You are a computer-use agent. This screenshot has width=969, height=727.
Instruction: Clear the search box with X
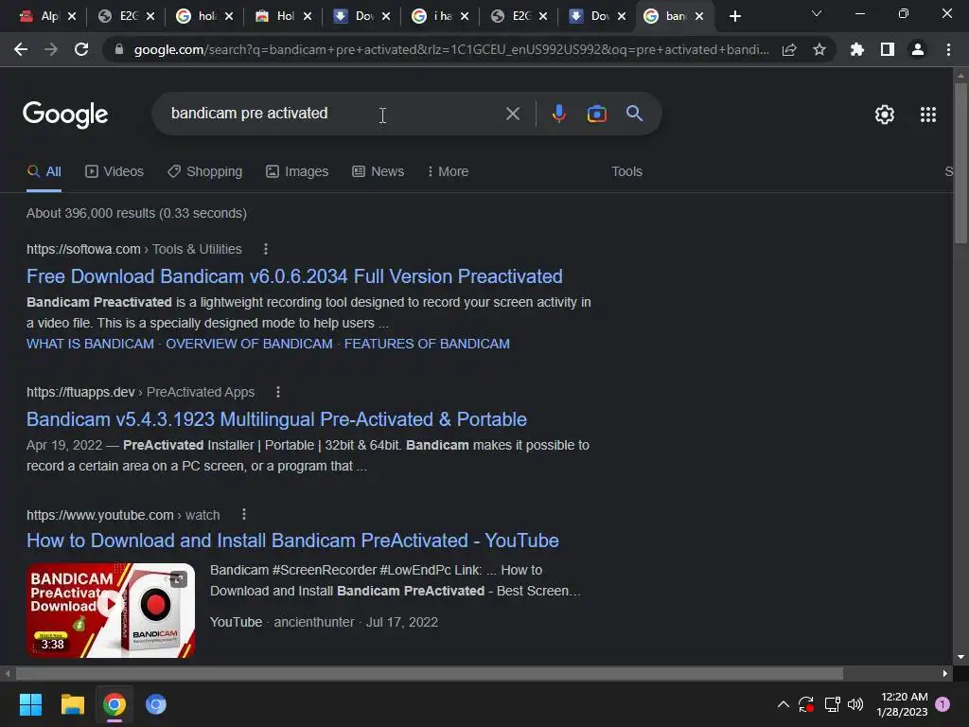click(512, 114)
